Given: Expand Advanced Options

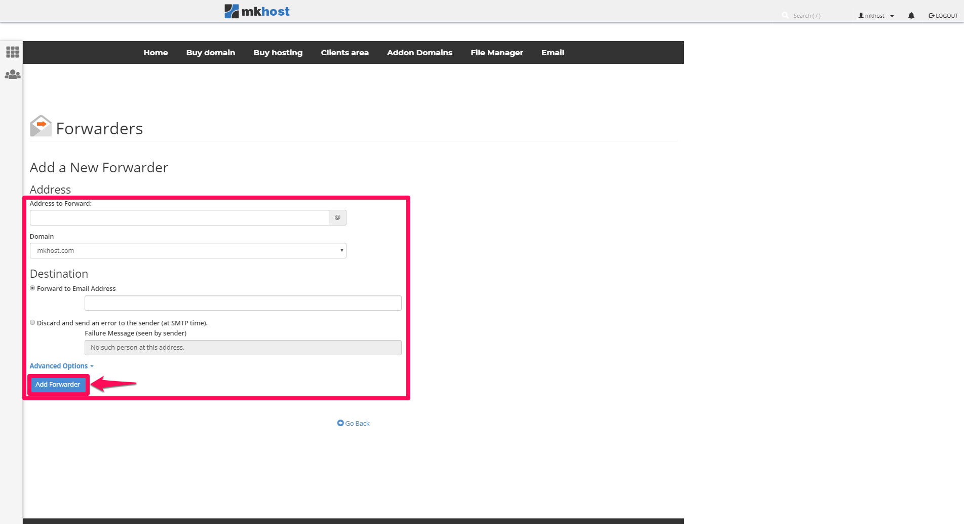Looking at the screenshot, I should coord(61,366).
